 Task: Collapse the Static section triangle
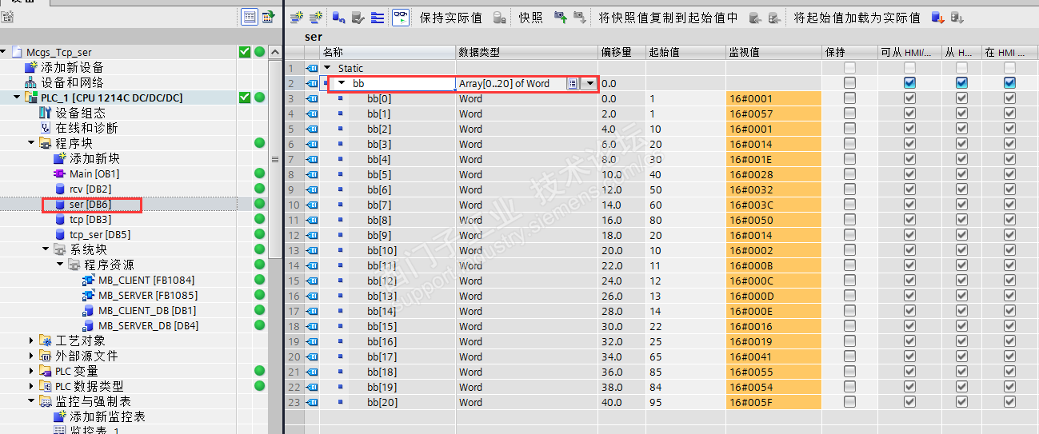click(x=326, y=68)
